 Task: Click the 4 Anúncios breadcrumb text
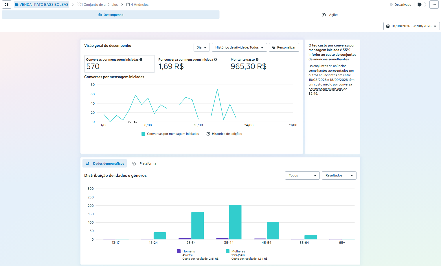pos(140,5)
